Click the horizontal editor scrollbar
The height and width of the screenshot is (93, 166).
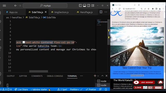39,71
